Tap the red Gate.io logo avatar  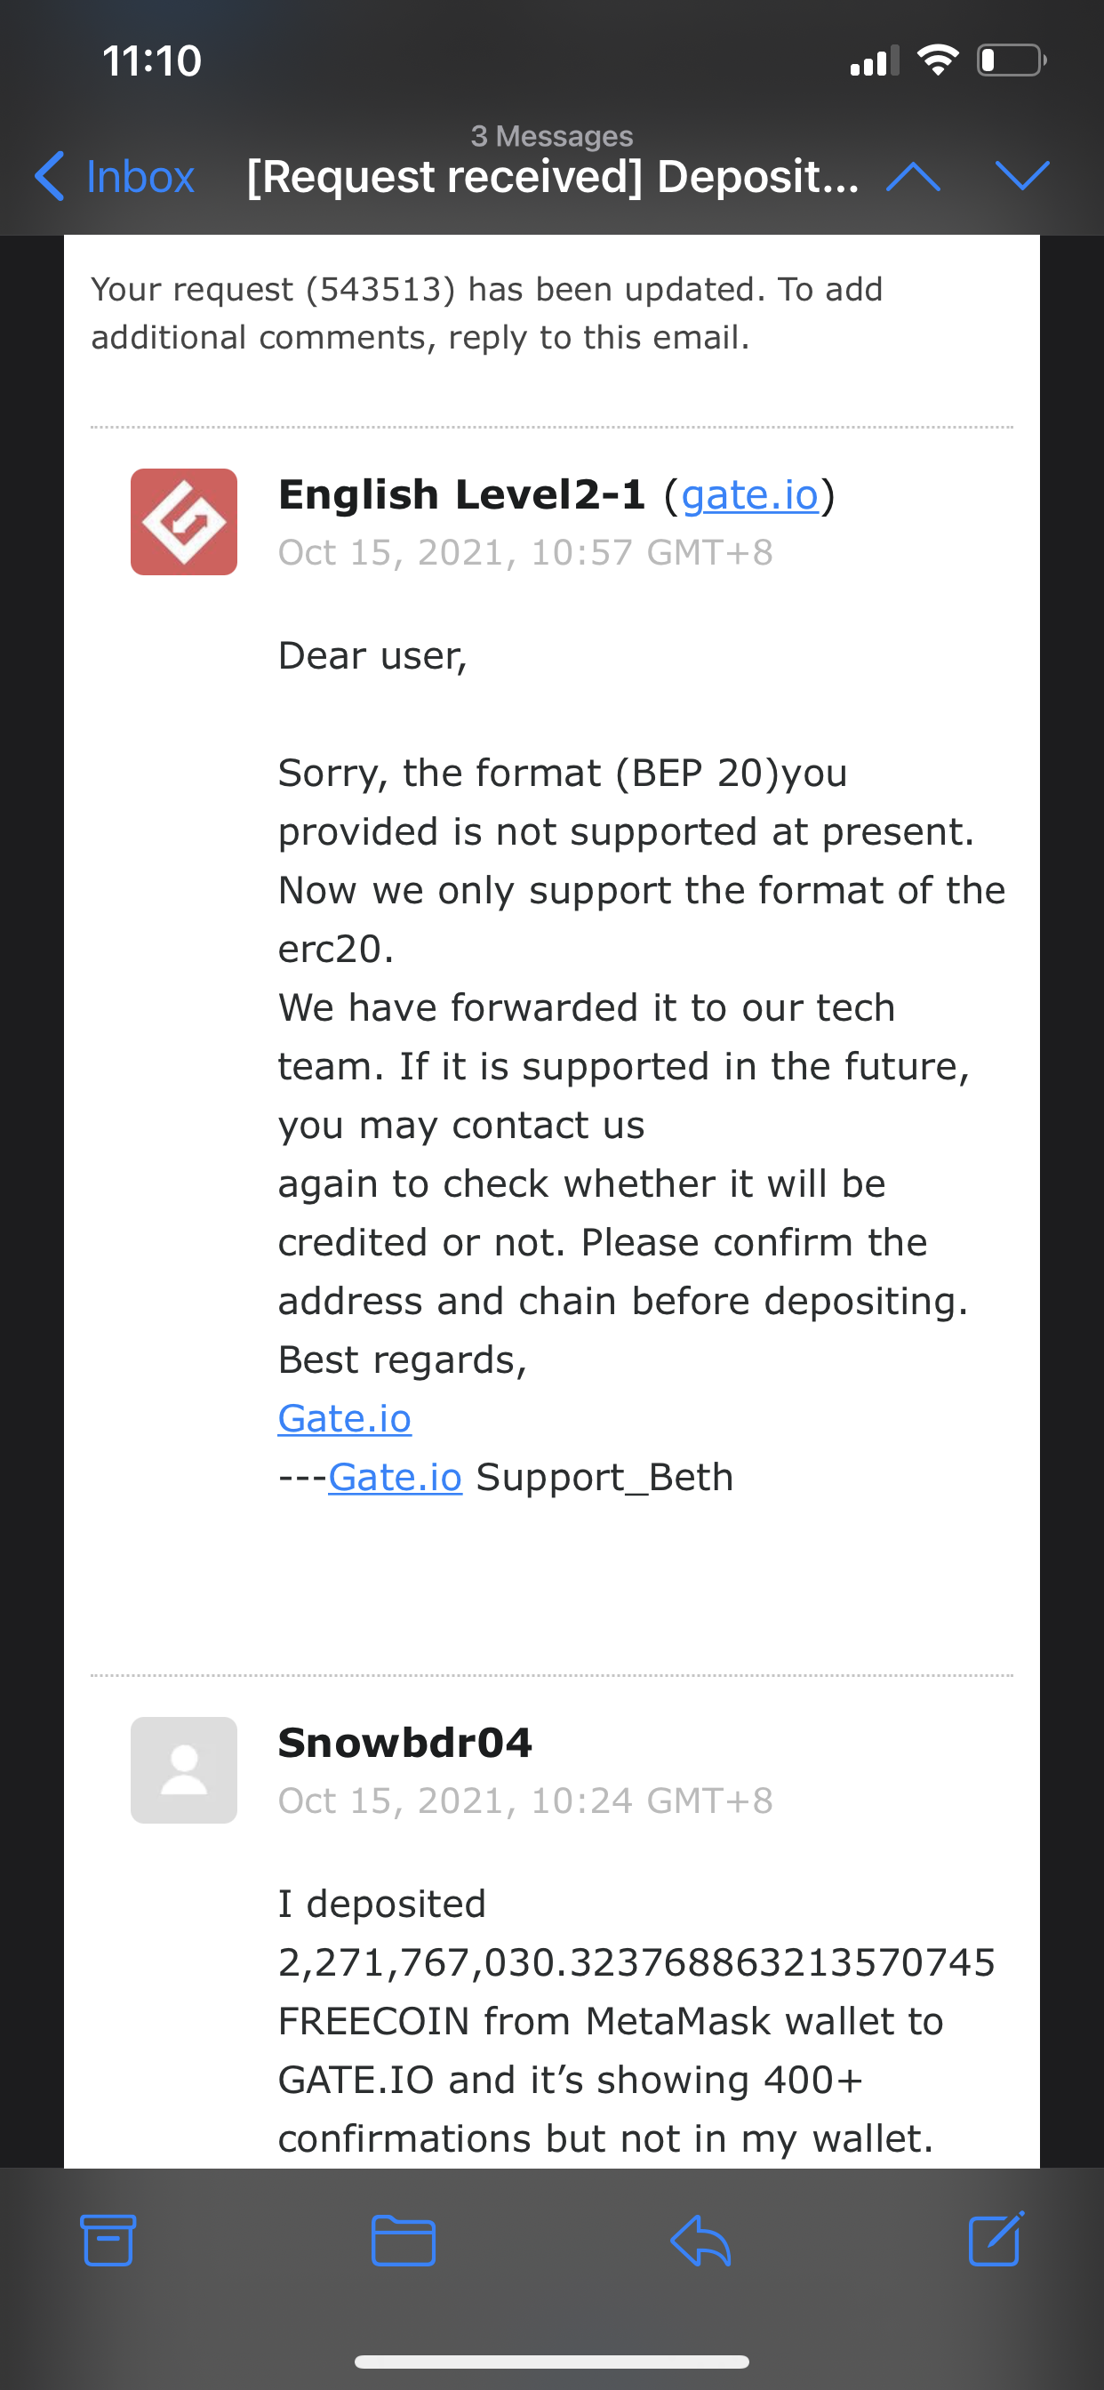point(184,521)
